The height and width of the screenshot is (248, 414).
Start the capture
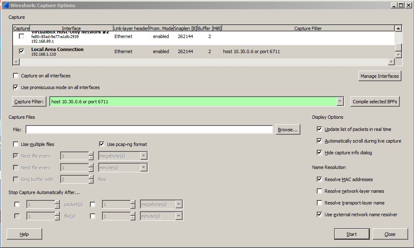pyautogui.click(x=352, y=234)
